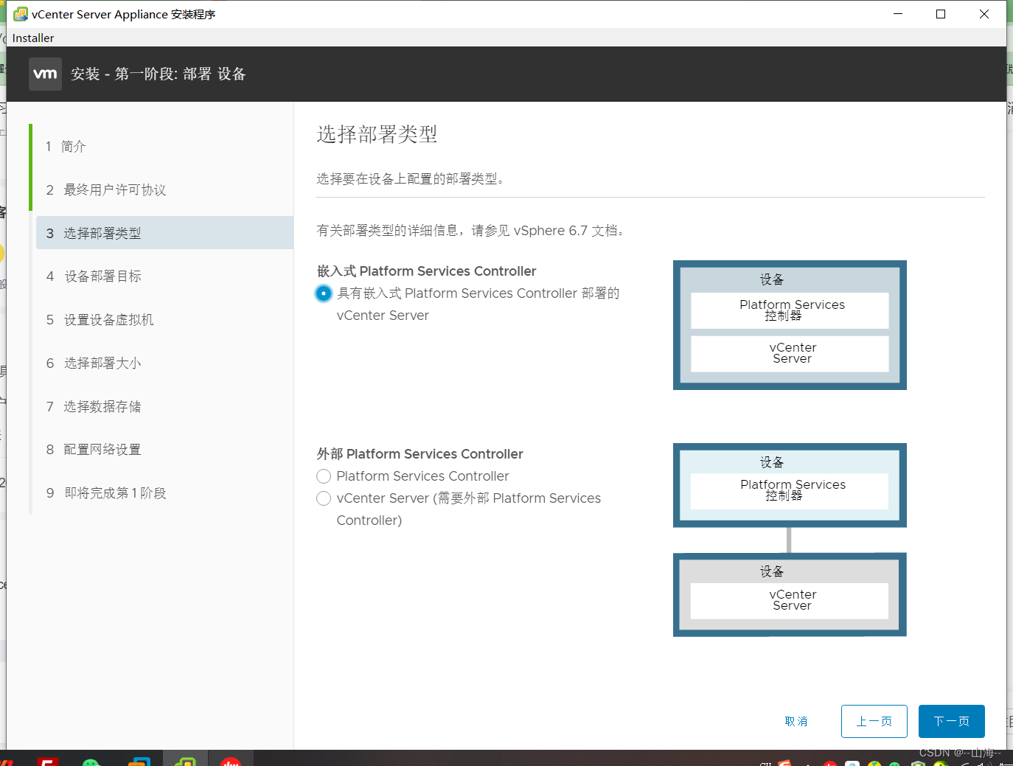Close the vCenter installer window

pos(984,14)
